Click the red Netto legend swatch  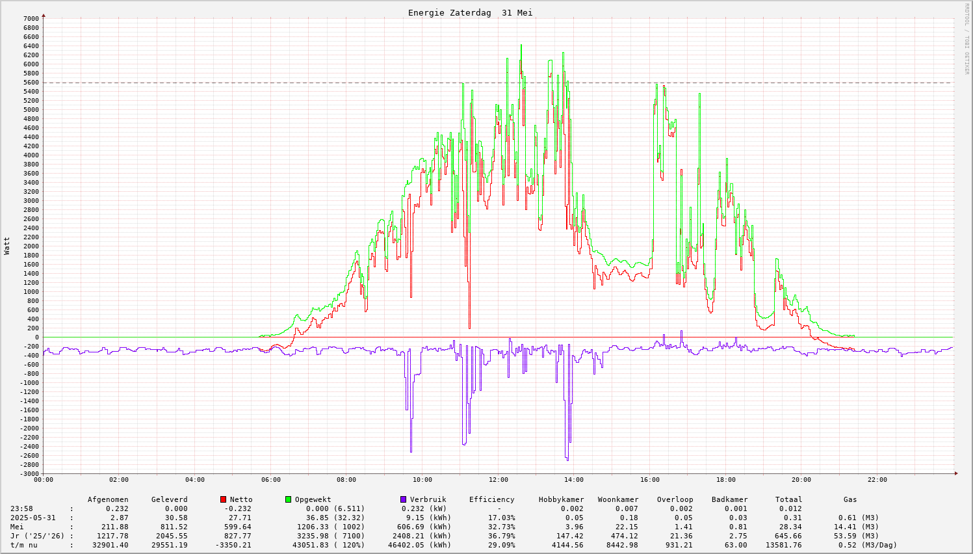[224, 499]
